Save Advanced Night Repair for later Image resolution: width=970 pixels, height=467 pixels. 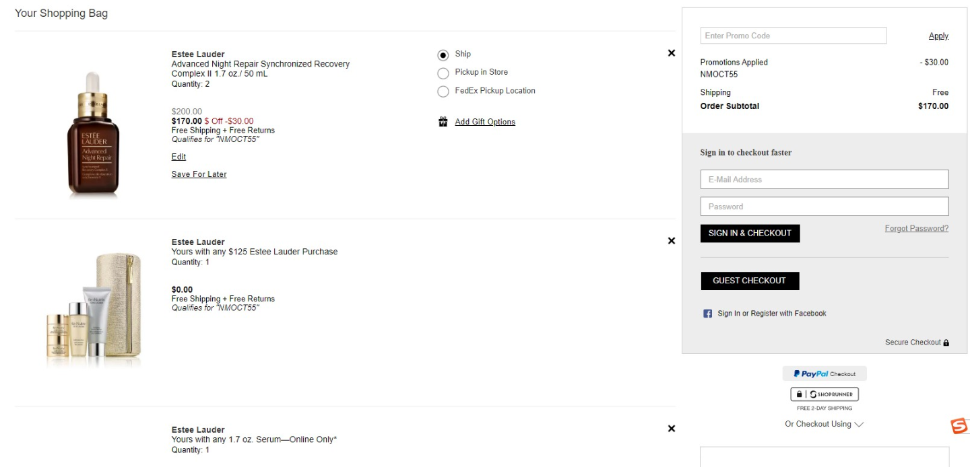coord(199,174)
